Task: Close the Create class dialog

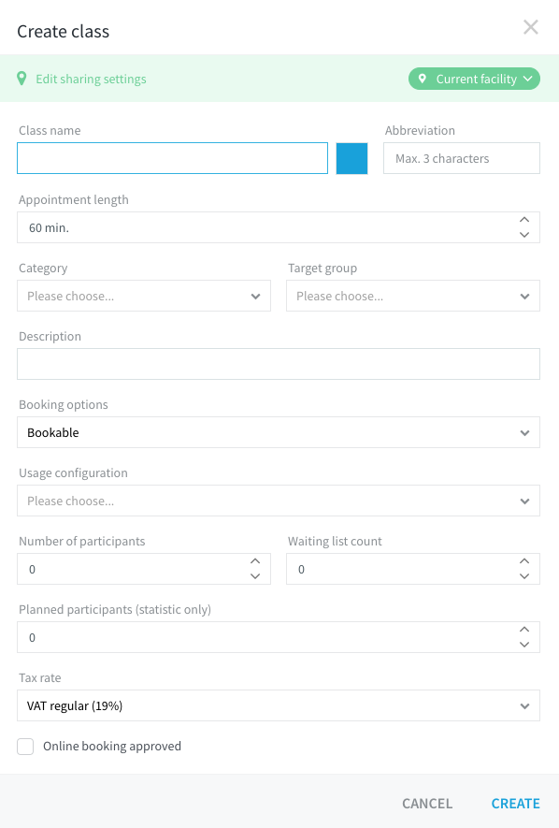Action: click(x=531, y=27)
